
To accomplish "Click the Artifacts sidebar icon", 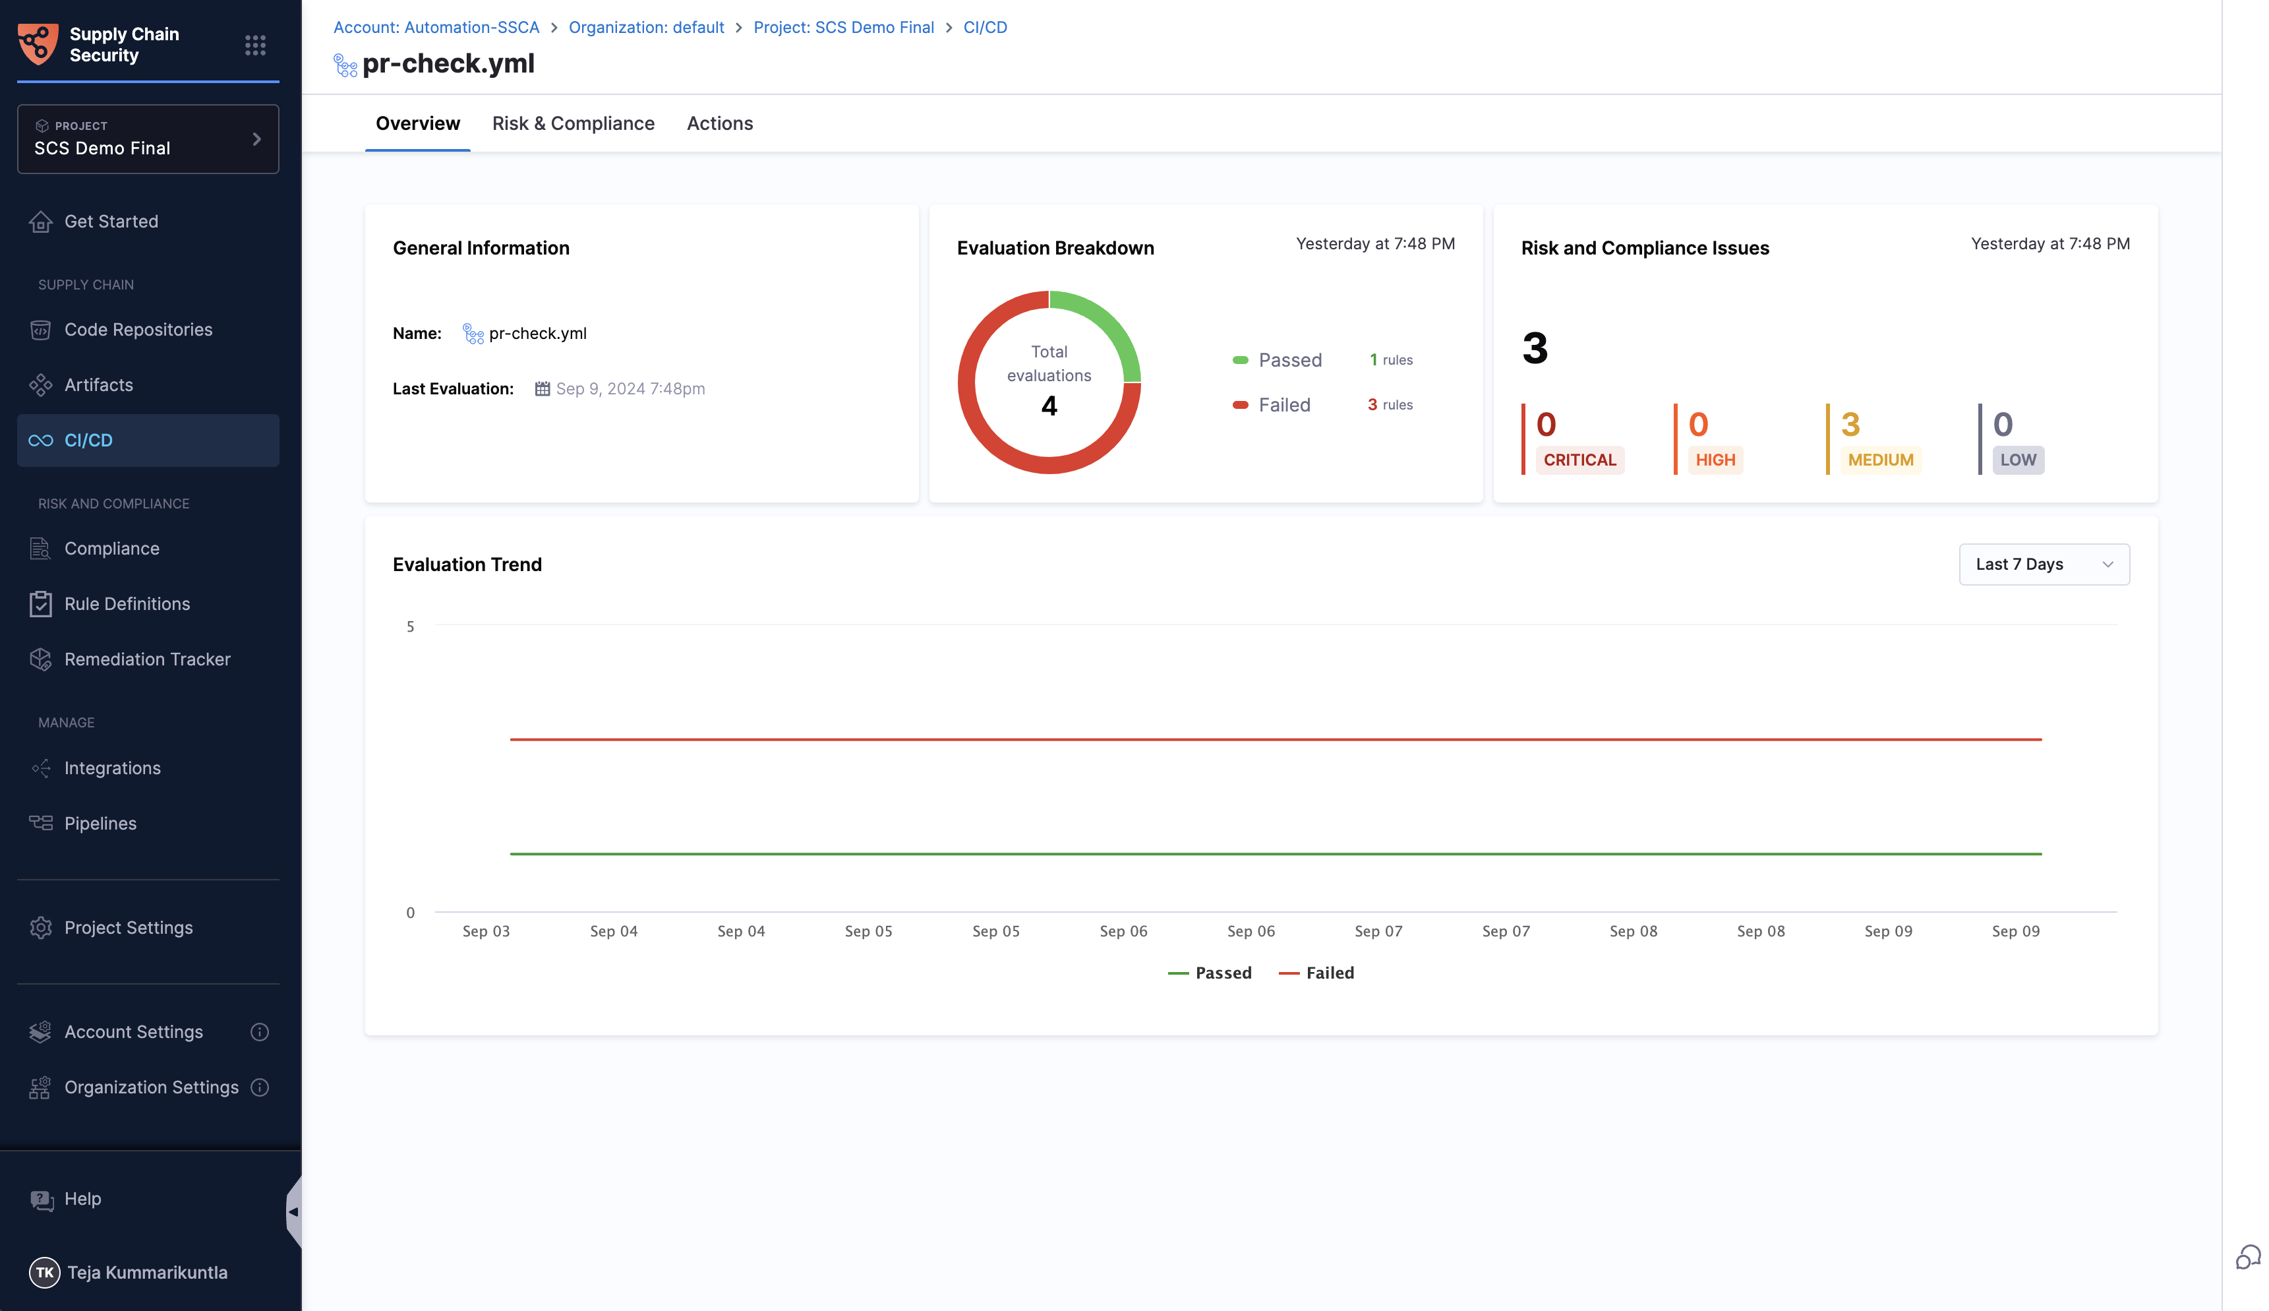I will (40, 385).
